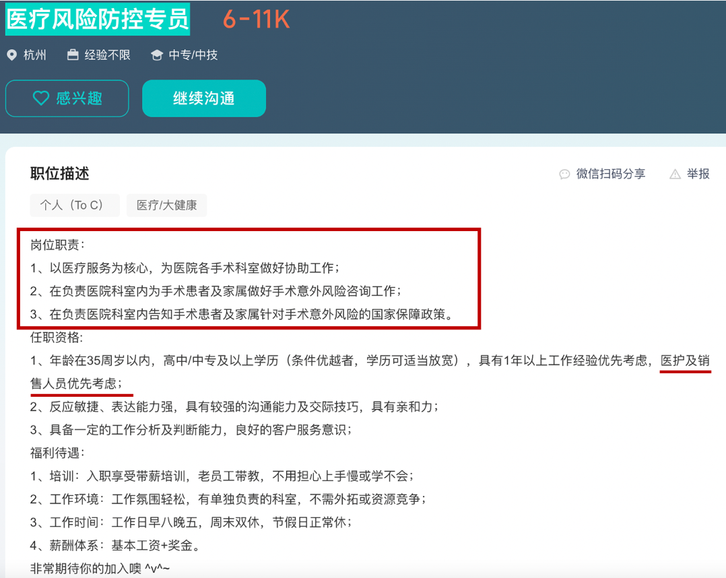Click the highlighted job title 医疗风险防控专员
The width and height of the screenshot is (726, 578).
point(98,20)
